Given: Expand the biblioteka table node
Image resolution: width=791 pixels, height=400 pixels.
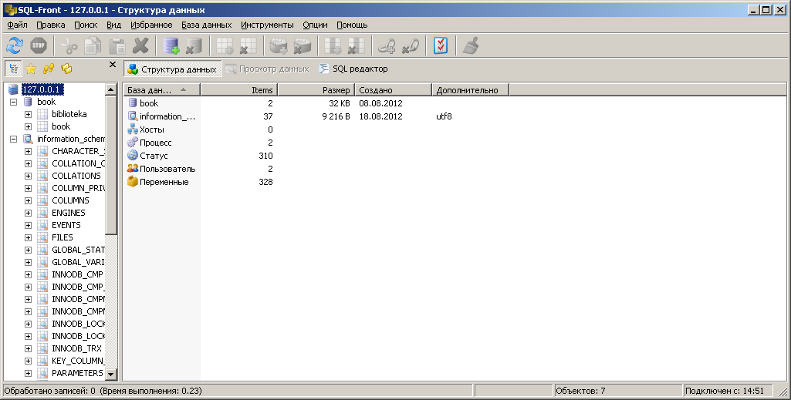Looking at the screenshot, I should pos(29,114).
